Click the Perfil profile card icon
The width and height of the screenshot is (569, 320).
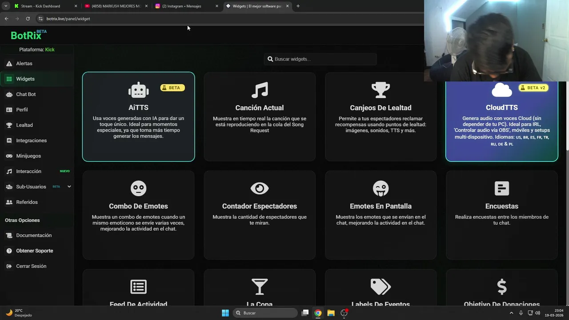(9, 110)
